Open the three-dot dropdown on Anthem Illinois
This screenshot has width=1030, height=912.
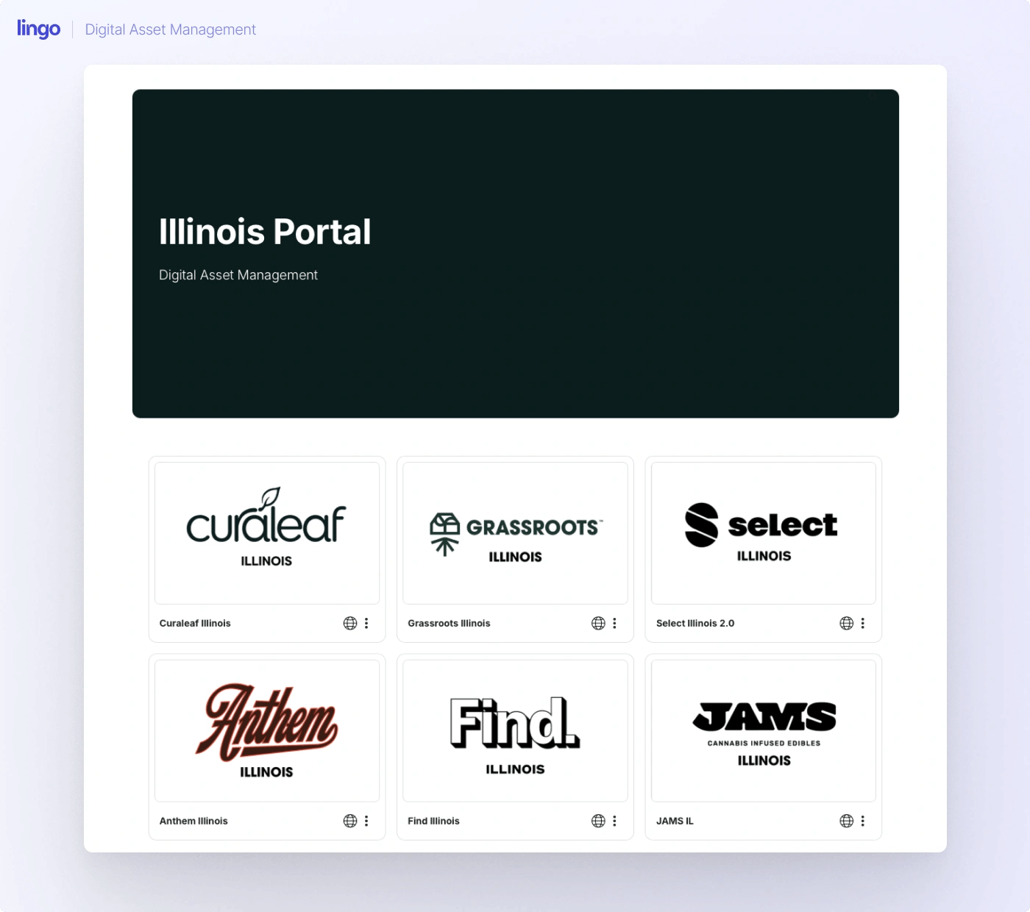[367, 821]
